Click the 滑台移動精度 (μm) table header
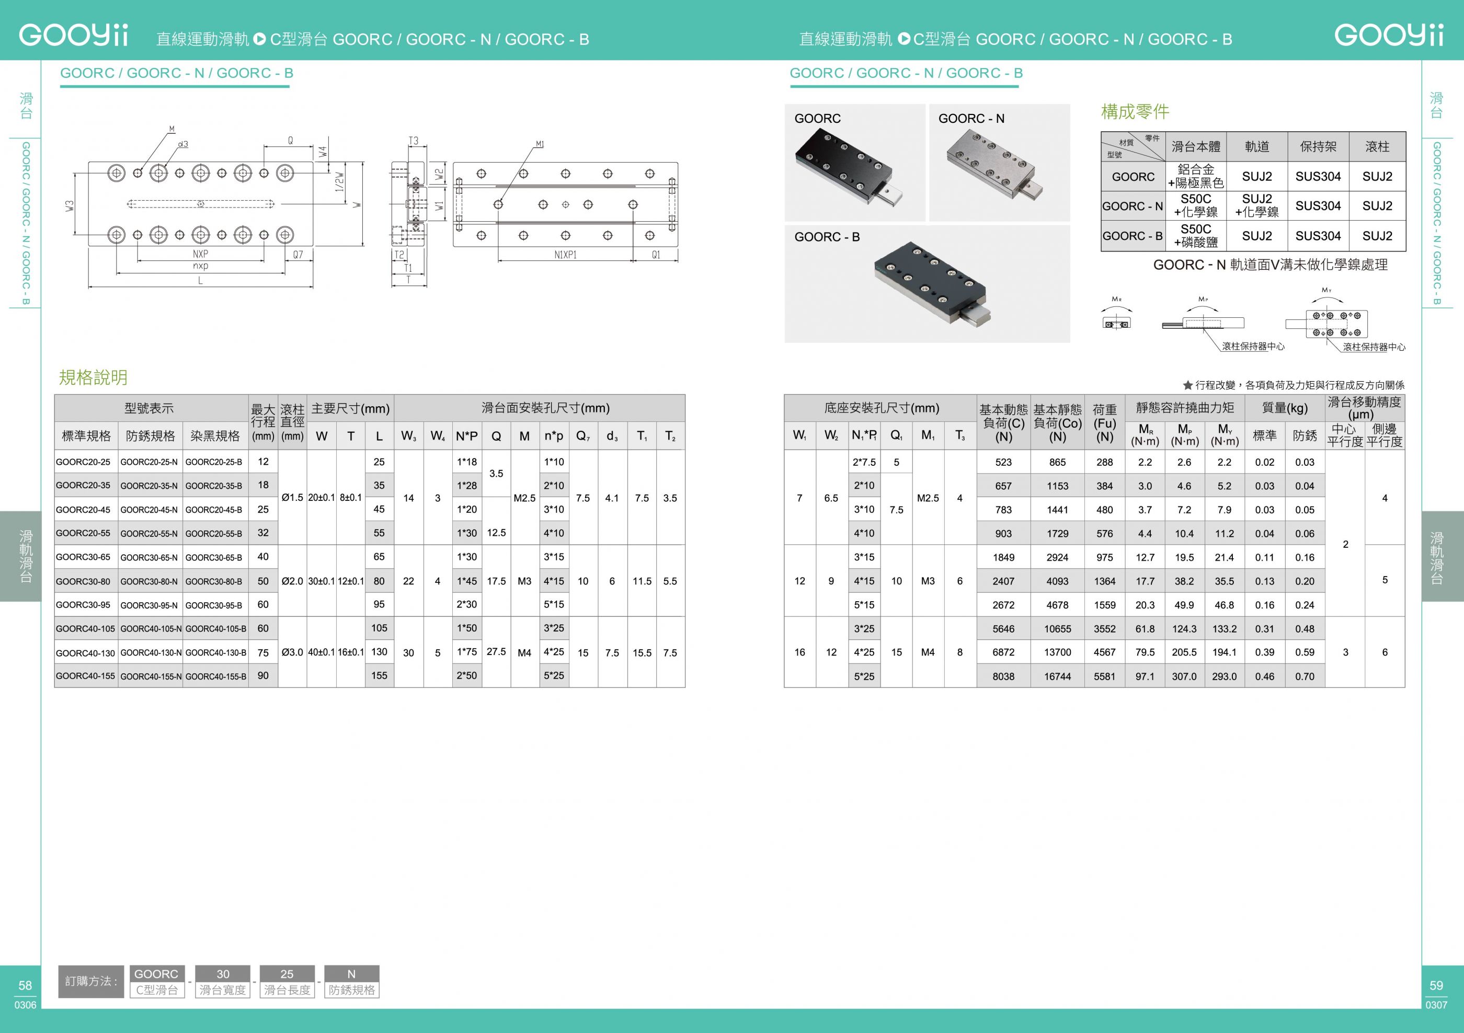 (x=1365, y=408)
